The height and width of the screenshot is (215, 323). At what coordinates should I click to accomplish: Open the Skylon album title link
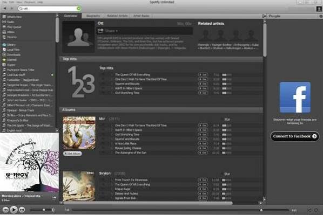(x=105, y=174)
